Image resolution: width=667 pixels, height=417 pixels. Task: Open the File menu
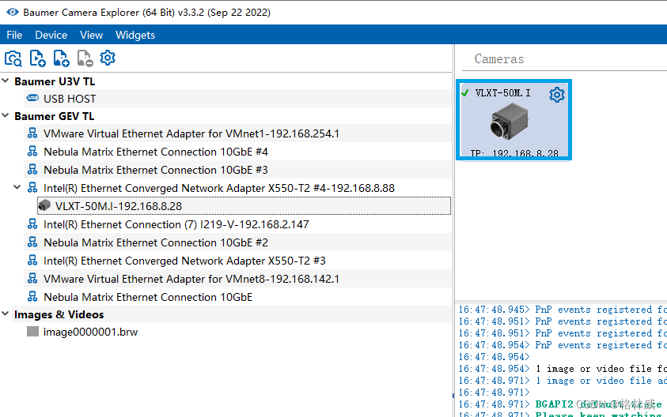click(14, 35)
